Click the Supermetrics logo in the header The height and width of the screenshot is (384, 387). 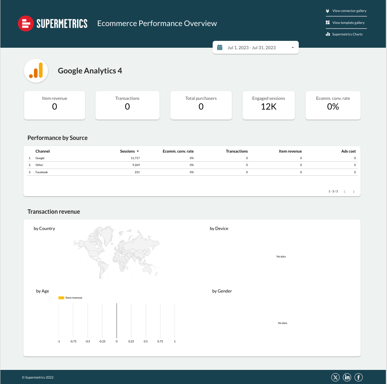pyautogui.click(x=52, y=24)
